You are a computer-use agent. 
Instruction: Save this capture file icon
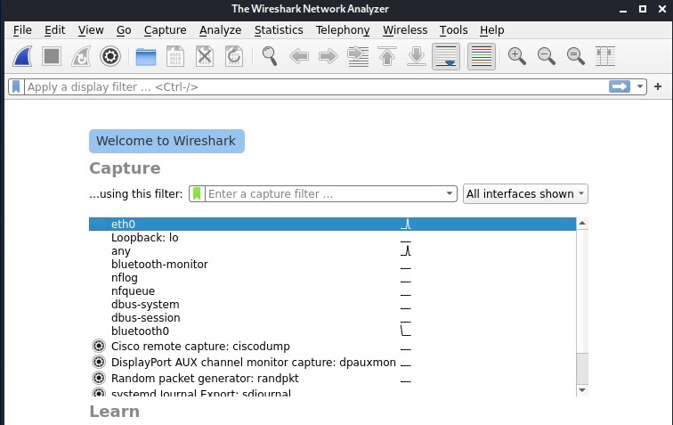coord(175,56)
